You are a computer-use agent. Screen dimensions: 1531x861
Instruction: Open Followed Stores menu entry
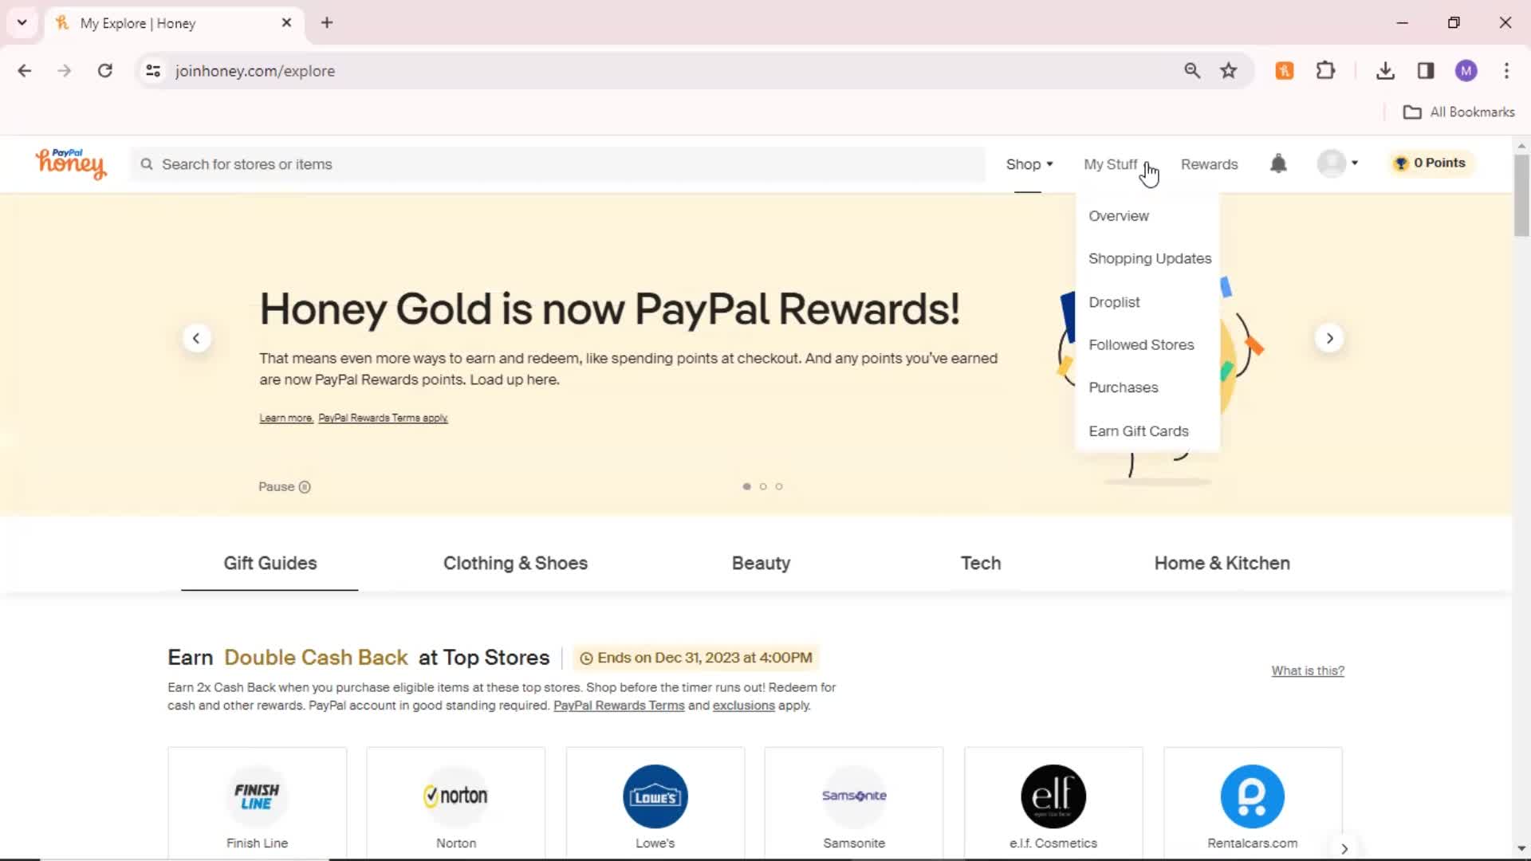pyautogui.click(x=1141, y=344)
